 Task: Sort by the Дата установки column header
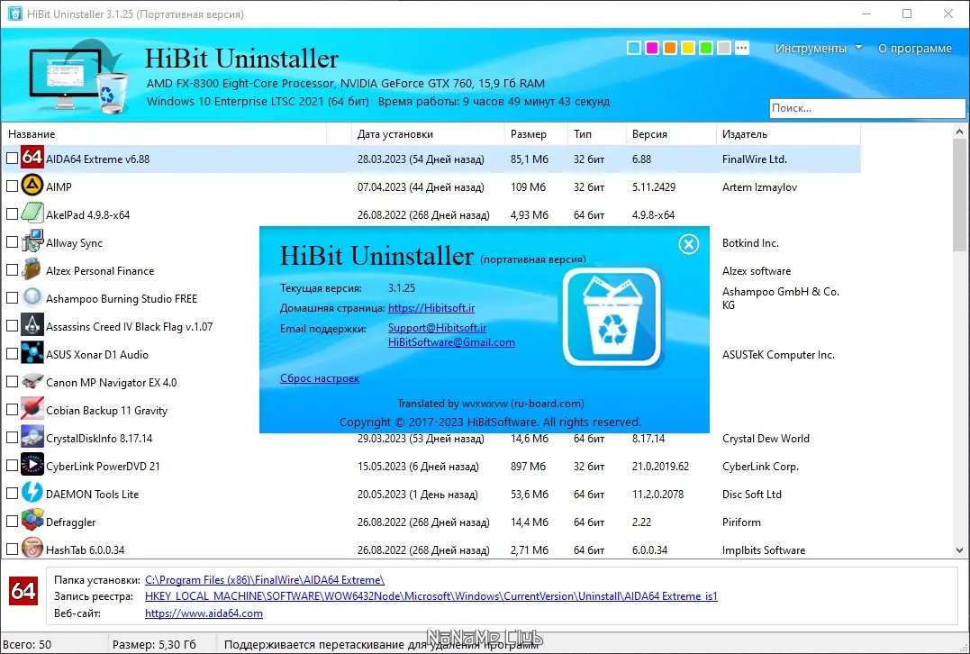pos(428,134)
